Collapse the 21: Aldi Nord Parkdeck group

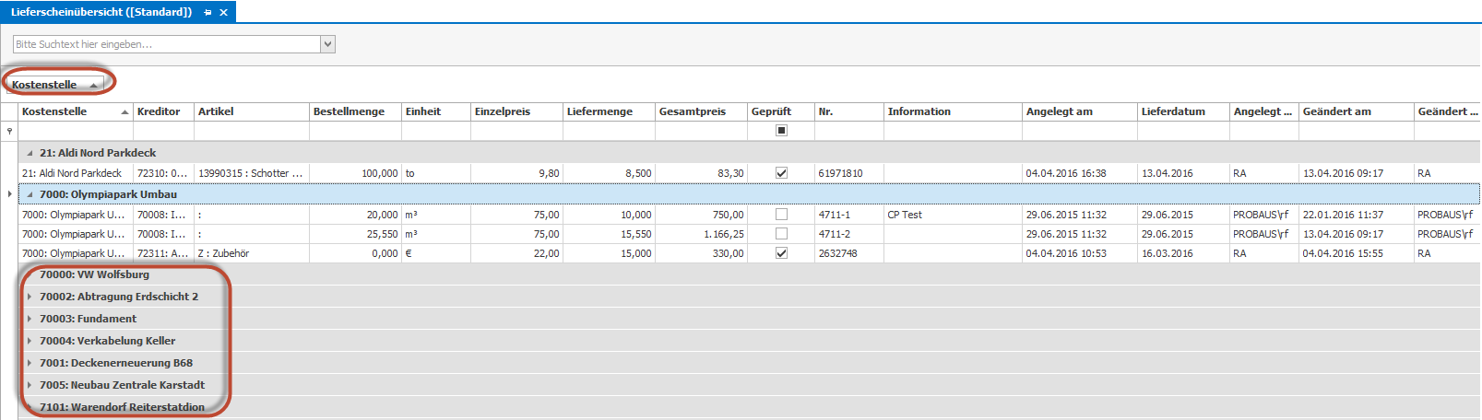pos(30,153)
